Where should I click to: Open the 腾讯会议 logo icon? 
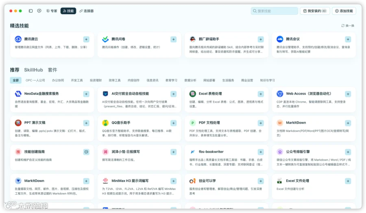pos(280,39)
